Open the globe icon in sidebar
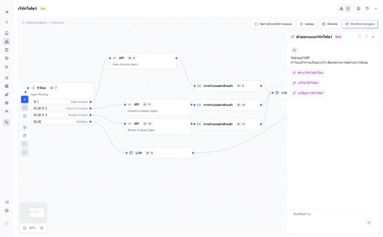The height and width of the screenshot is (237, 383). point(6,86)
